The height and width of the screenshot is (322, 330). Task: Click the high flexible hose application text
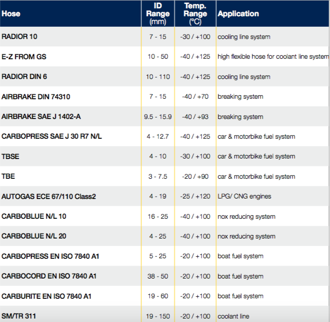click(273, 57)
